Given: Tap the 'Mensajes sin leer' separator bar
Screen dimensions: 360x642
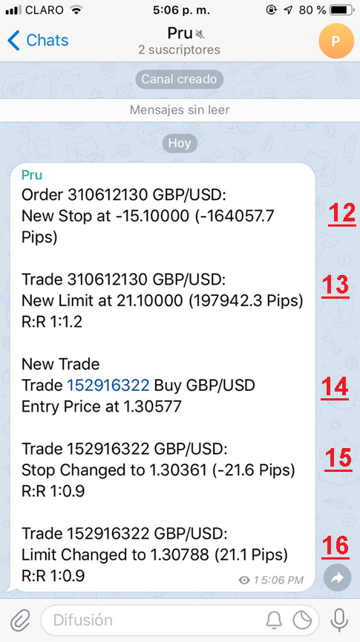Looking at the screenshot, I should [180, 110].
